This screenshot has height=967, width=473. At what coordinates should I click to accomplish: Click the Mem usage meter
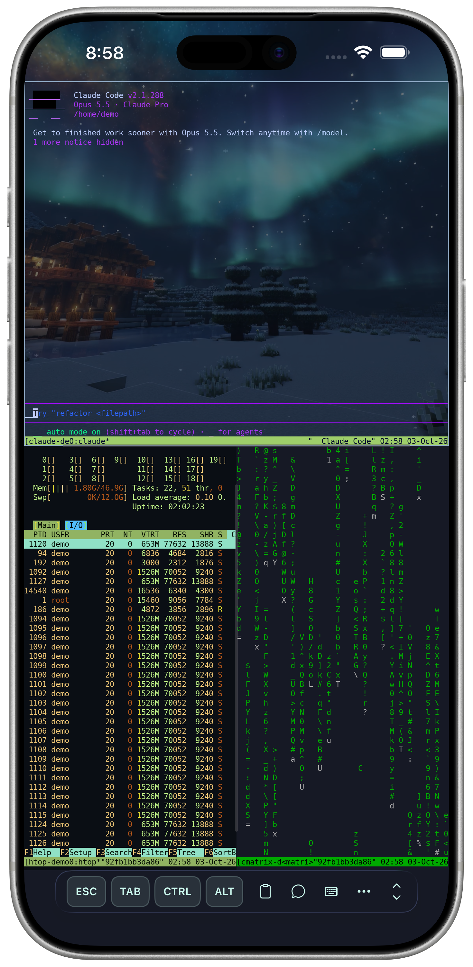(x=80, y=488)
